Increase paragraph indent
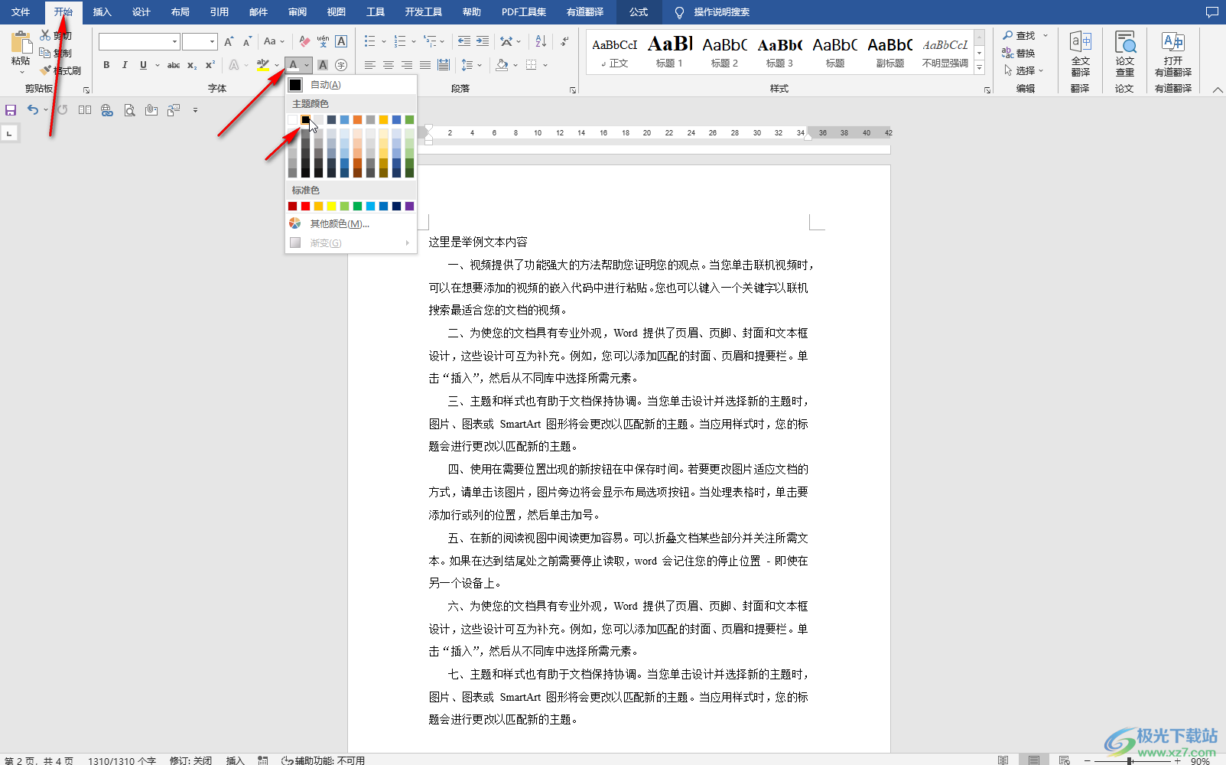The image size is (1226, 765). point(482,41)
